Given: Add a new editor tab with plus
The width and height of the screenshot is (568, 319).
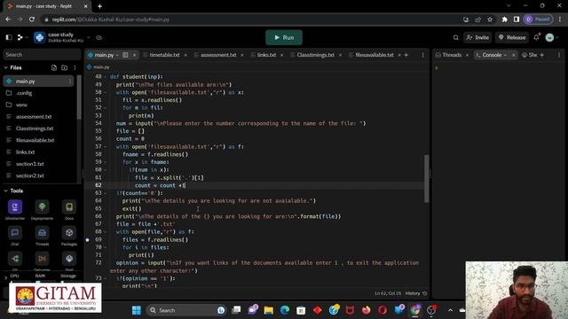Looking at the screenshot, I should tap(406, 55).
